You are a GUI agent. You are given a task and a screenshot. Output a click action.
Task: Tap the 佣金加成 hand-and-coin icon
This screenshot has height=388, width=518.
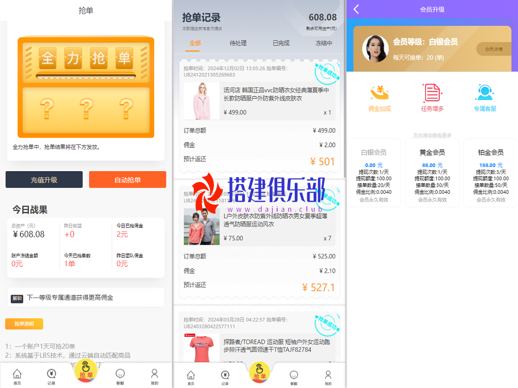(380, 93)
